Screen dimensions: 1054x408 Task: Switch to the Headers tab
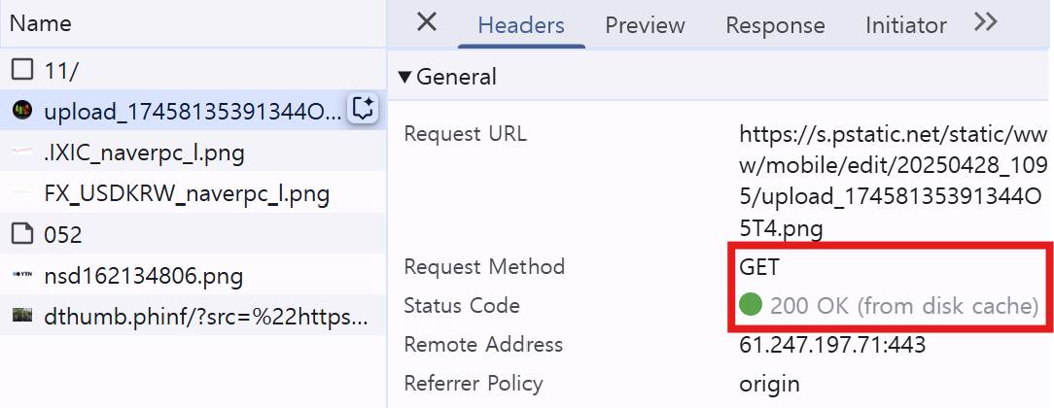point(521,25)
